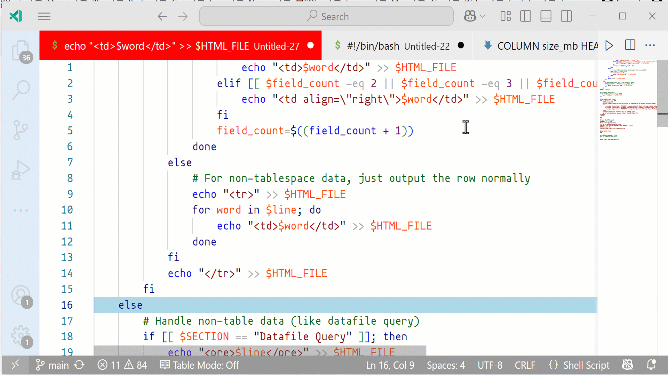This screenshot has height=375, width=668.
Task: Open the Manage gear icon
Action: coord(21,335)
